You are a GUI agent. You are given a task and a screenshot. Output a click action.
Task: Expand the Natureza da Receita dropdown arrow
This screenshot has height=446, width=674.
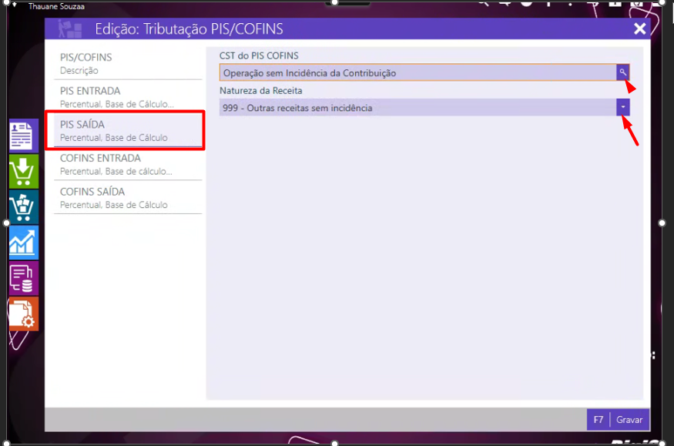(x=623, y=108)
